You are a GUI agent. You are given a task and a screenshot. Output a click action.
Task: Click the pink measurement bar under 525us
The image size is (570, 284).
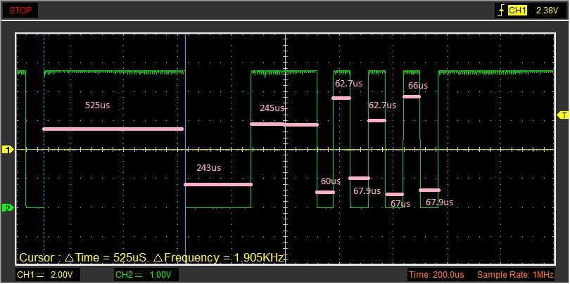[x=113, y=129]
